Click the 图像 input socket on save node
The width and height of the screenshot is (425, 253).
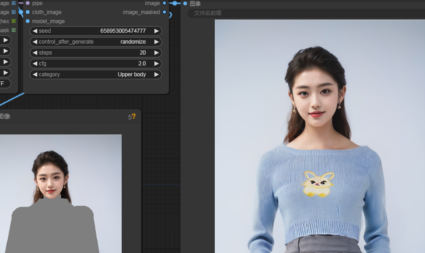pyautogui.click(x=185, y=4)
